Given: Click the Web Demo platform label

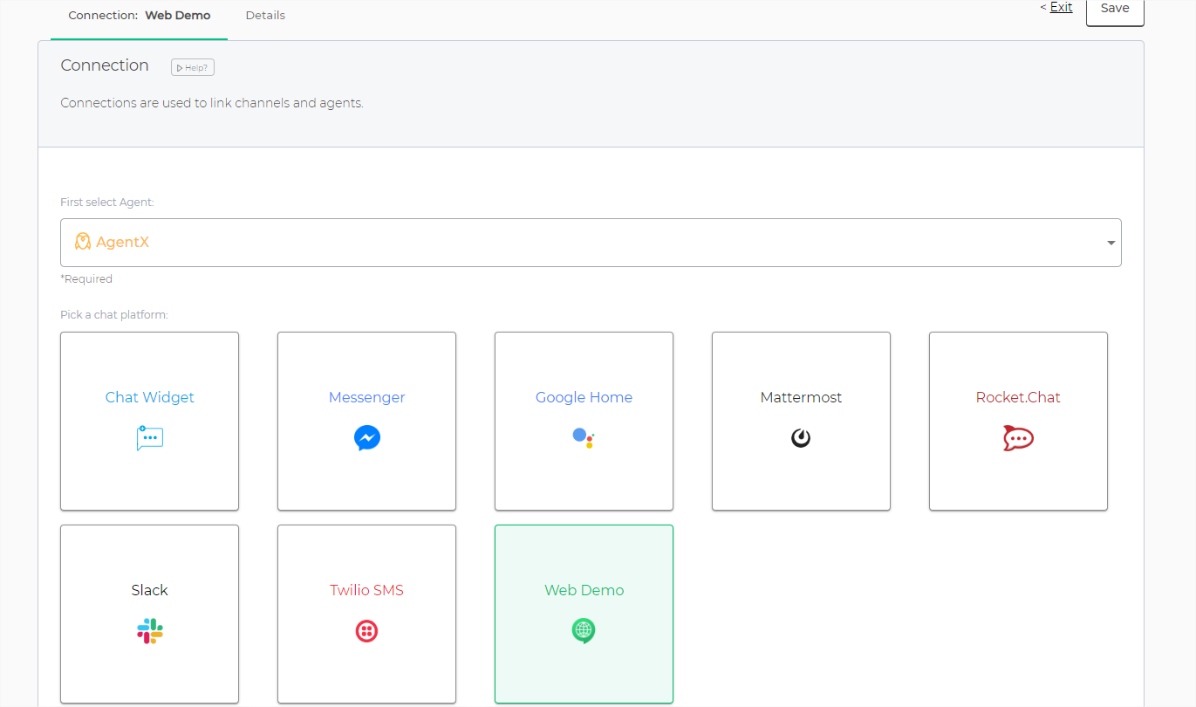Looking at the screenshot, I should 584,590.
